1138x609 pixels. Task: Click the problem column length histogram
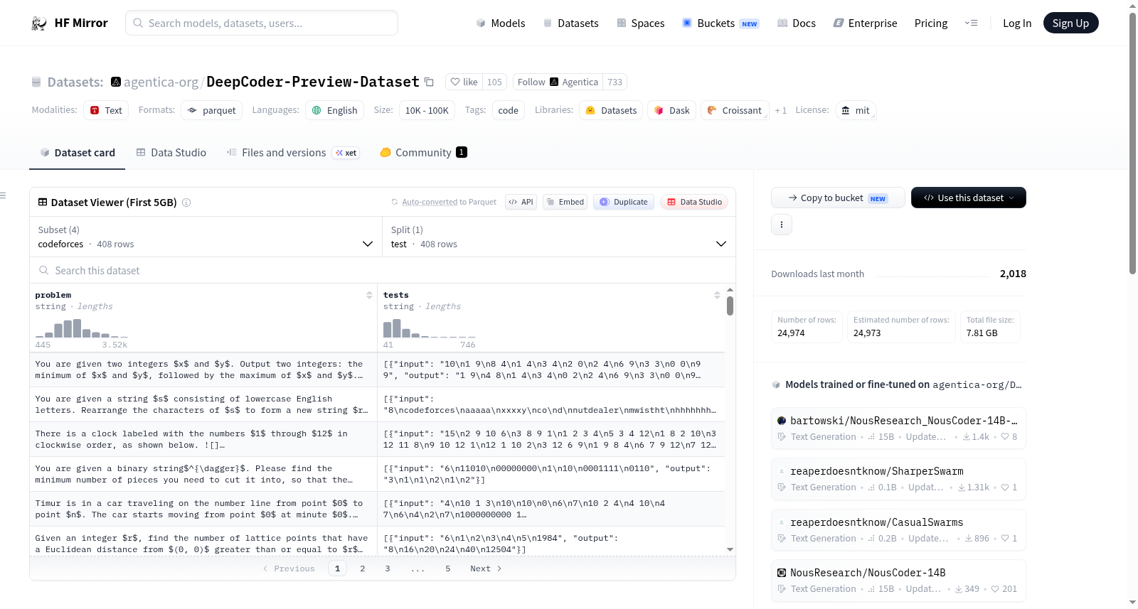82,328
